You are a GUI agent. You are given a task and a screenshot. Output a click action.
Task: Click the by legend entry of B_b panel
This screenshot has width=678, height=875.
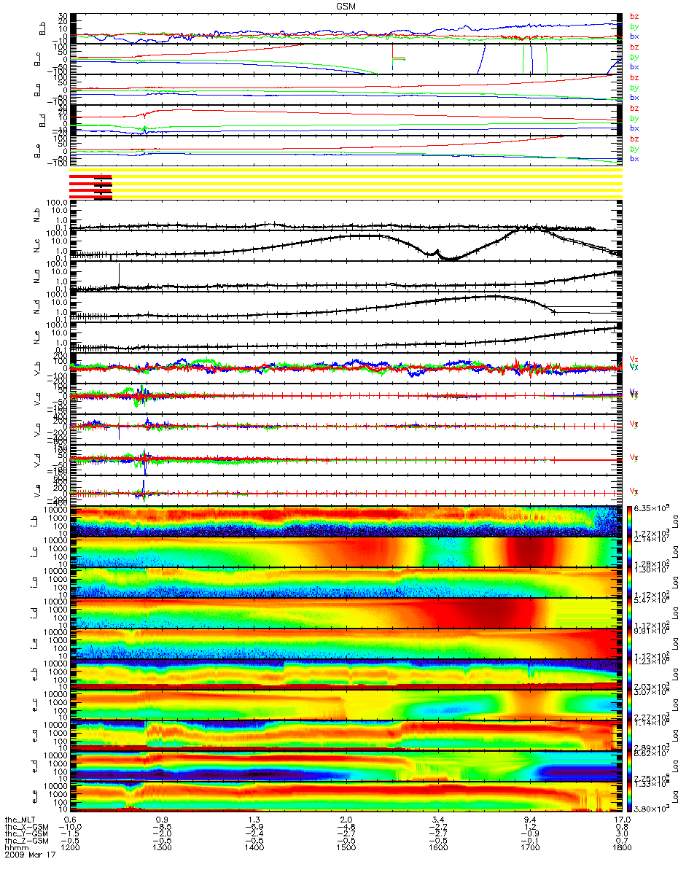(x=634, y=26)
